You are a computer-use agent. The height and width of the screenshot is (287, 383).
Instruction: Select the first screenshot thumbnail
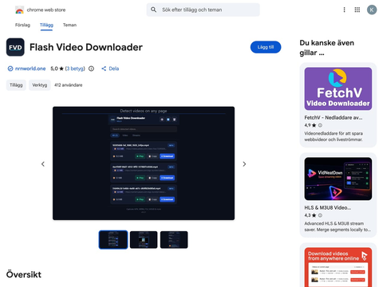113,240
